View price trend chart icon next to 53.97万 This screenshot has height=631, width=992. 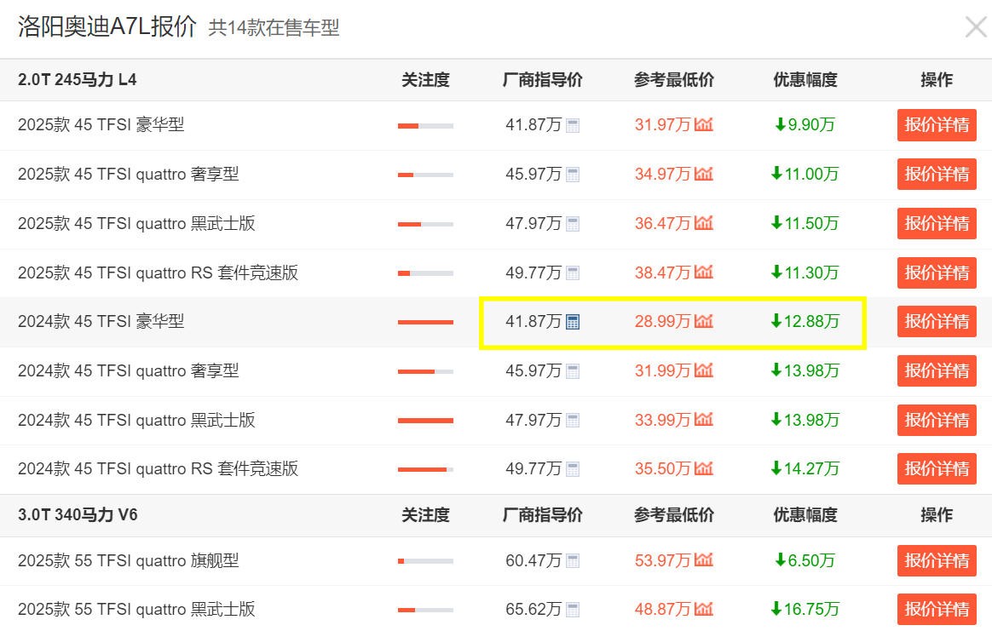[703, 560]
